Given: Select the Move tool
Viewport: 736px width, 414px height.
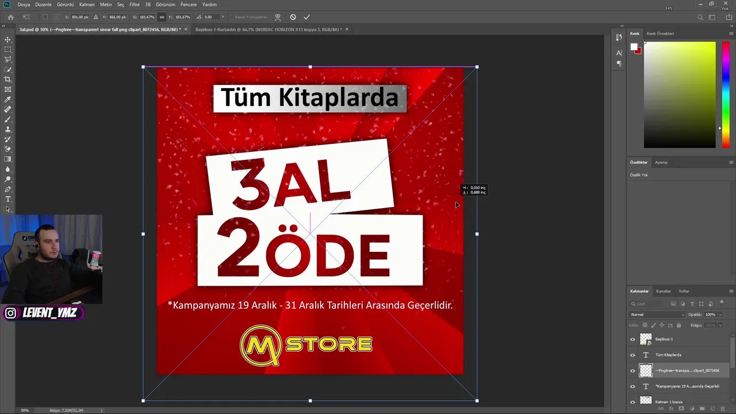Looking at the screenshot, I should click(8, 40).
